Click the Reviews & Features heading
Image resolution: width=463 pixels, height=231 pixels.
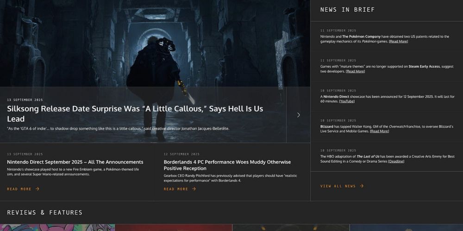(44, 213)
